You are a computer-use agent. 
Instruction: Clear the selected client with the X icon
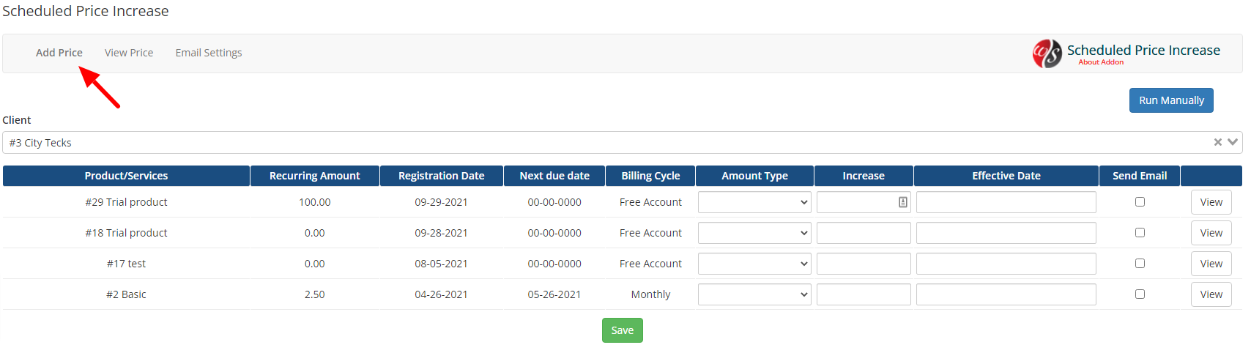(1218, 142)
